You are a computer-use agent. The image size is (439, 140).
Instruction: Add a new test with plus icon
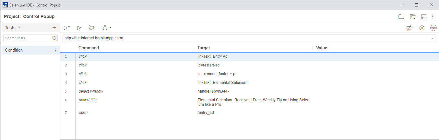click(x=54, y=28)
